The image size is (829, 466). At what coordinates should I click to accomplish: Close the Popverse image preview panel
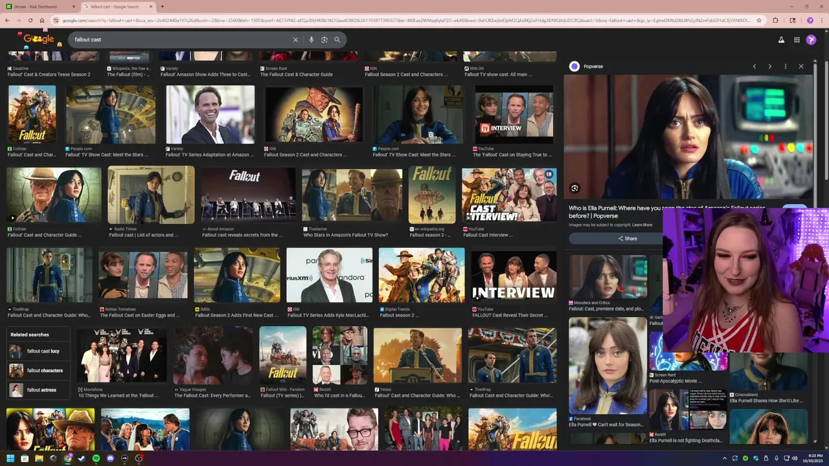pos(801,66)
